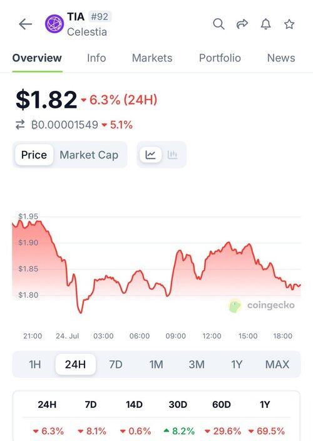313x441 pixels.
Task: Choose the 1H time range
Action: pos(35,365)
